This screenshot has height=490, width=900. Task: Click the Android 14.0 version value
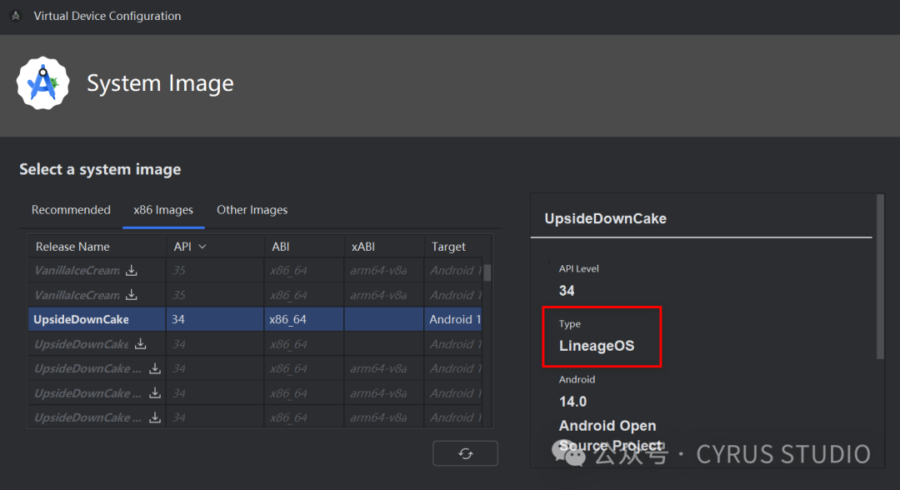(x=572, y=402)
